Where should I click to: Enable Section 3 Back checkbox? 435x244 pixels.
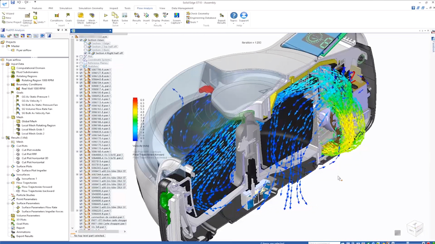(x=86, y=50)
